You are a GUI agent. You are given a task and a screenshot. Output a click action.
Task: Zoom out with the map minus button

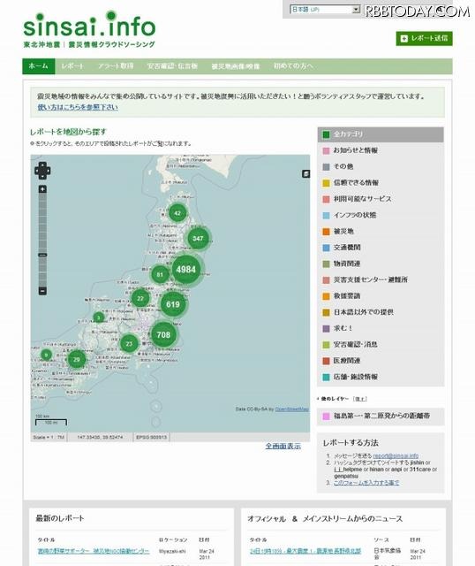click(42, 291)
